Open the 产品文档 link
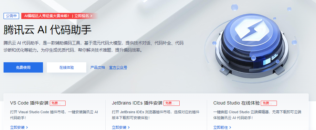The height and width of the screenshot is (130, 316). point(98,67)
